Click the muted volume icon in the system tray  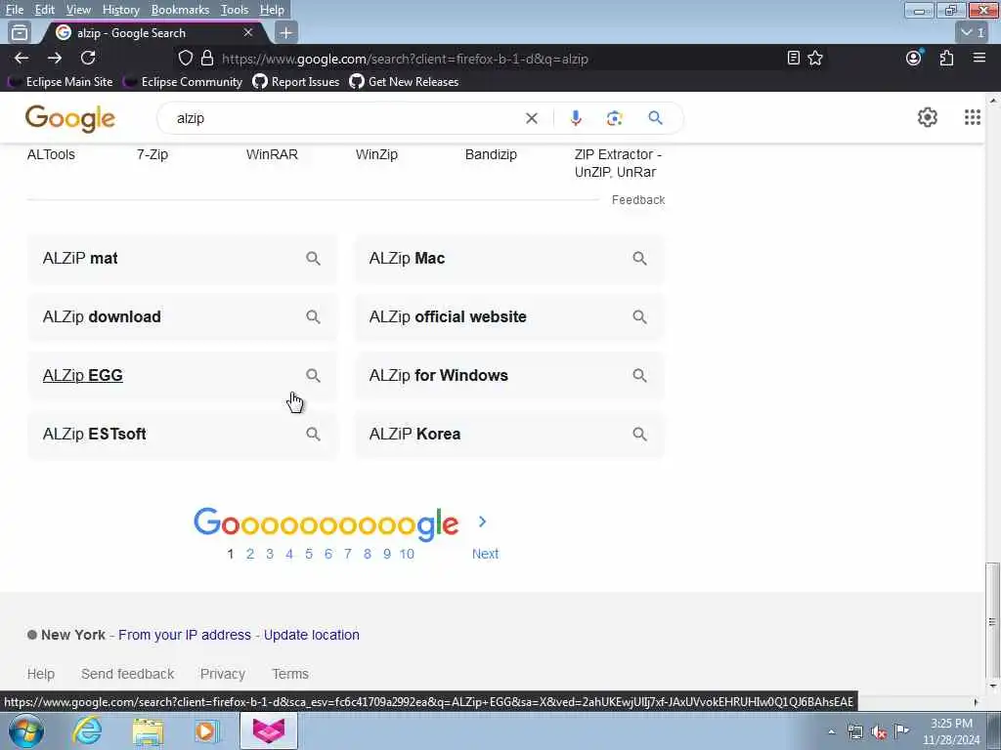coord(879,732)
